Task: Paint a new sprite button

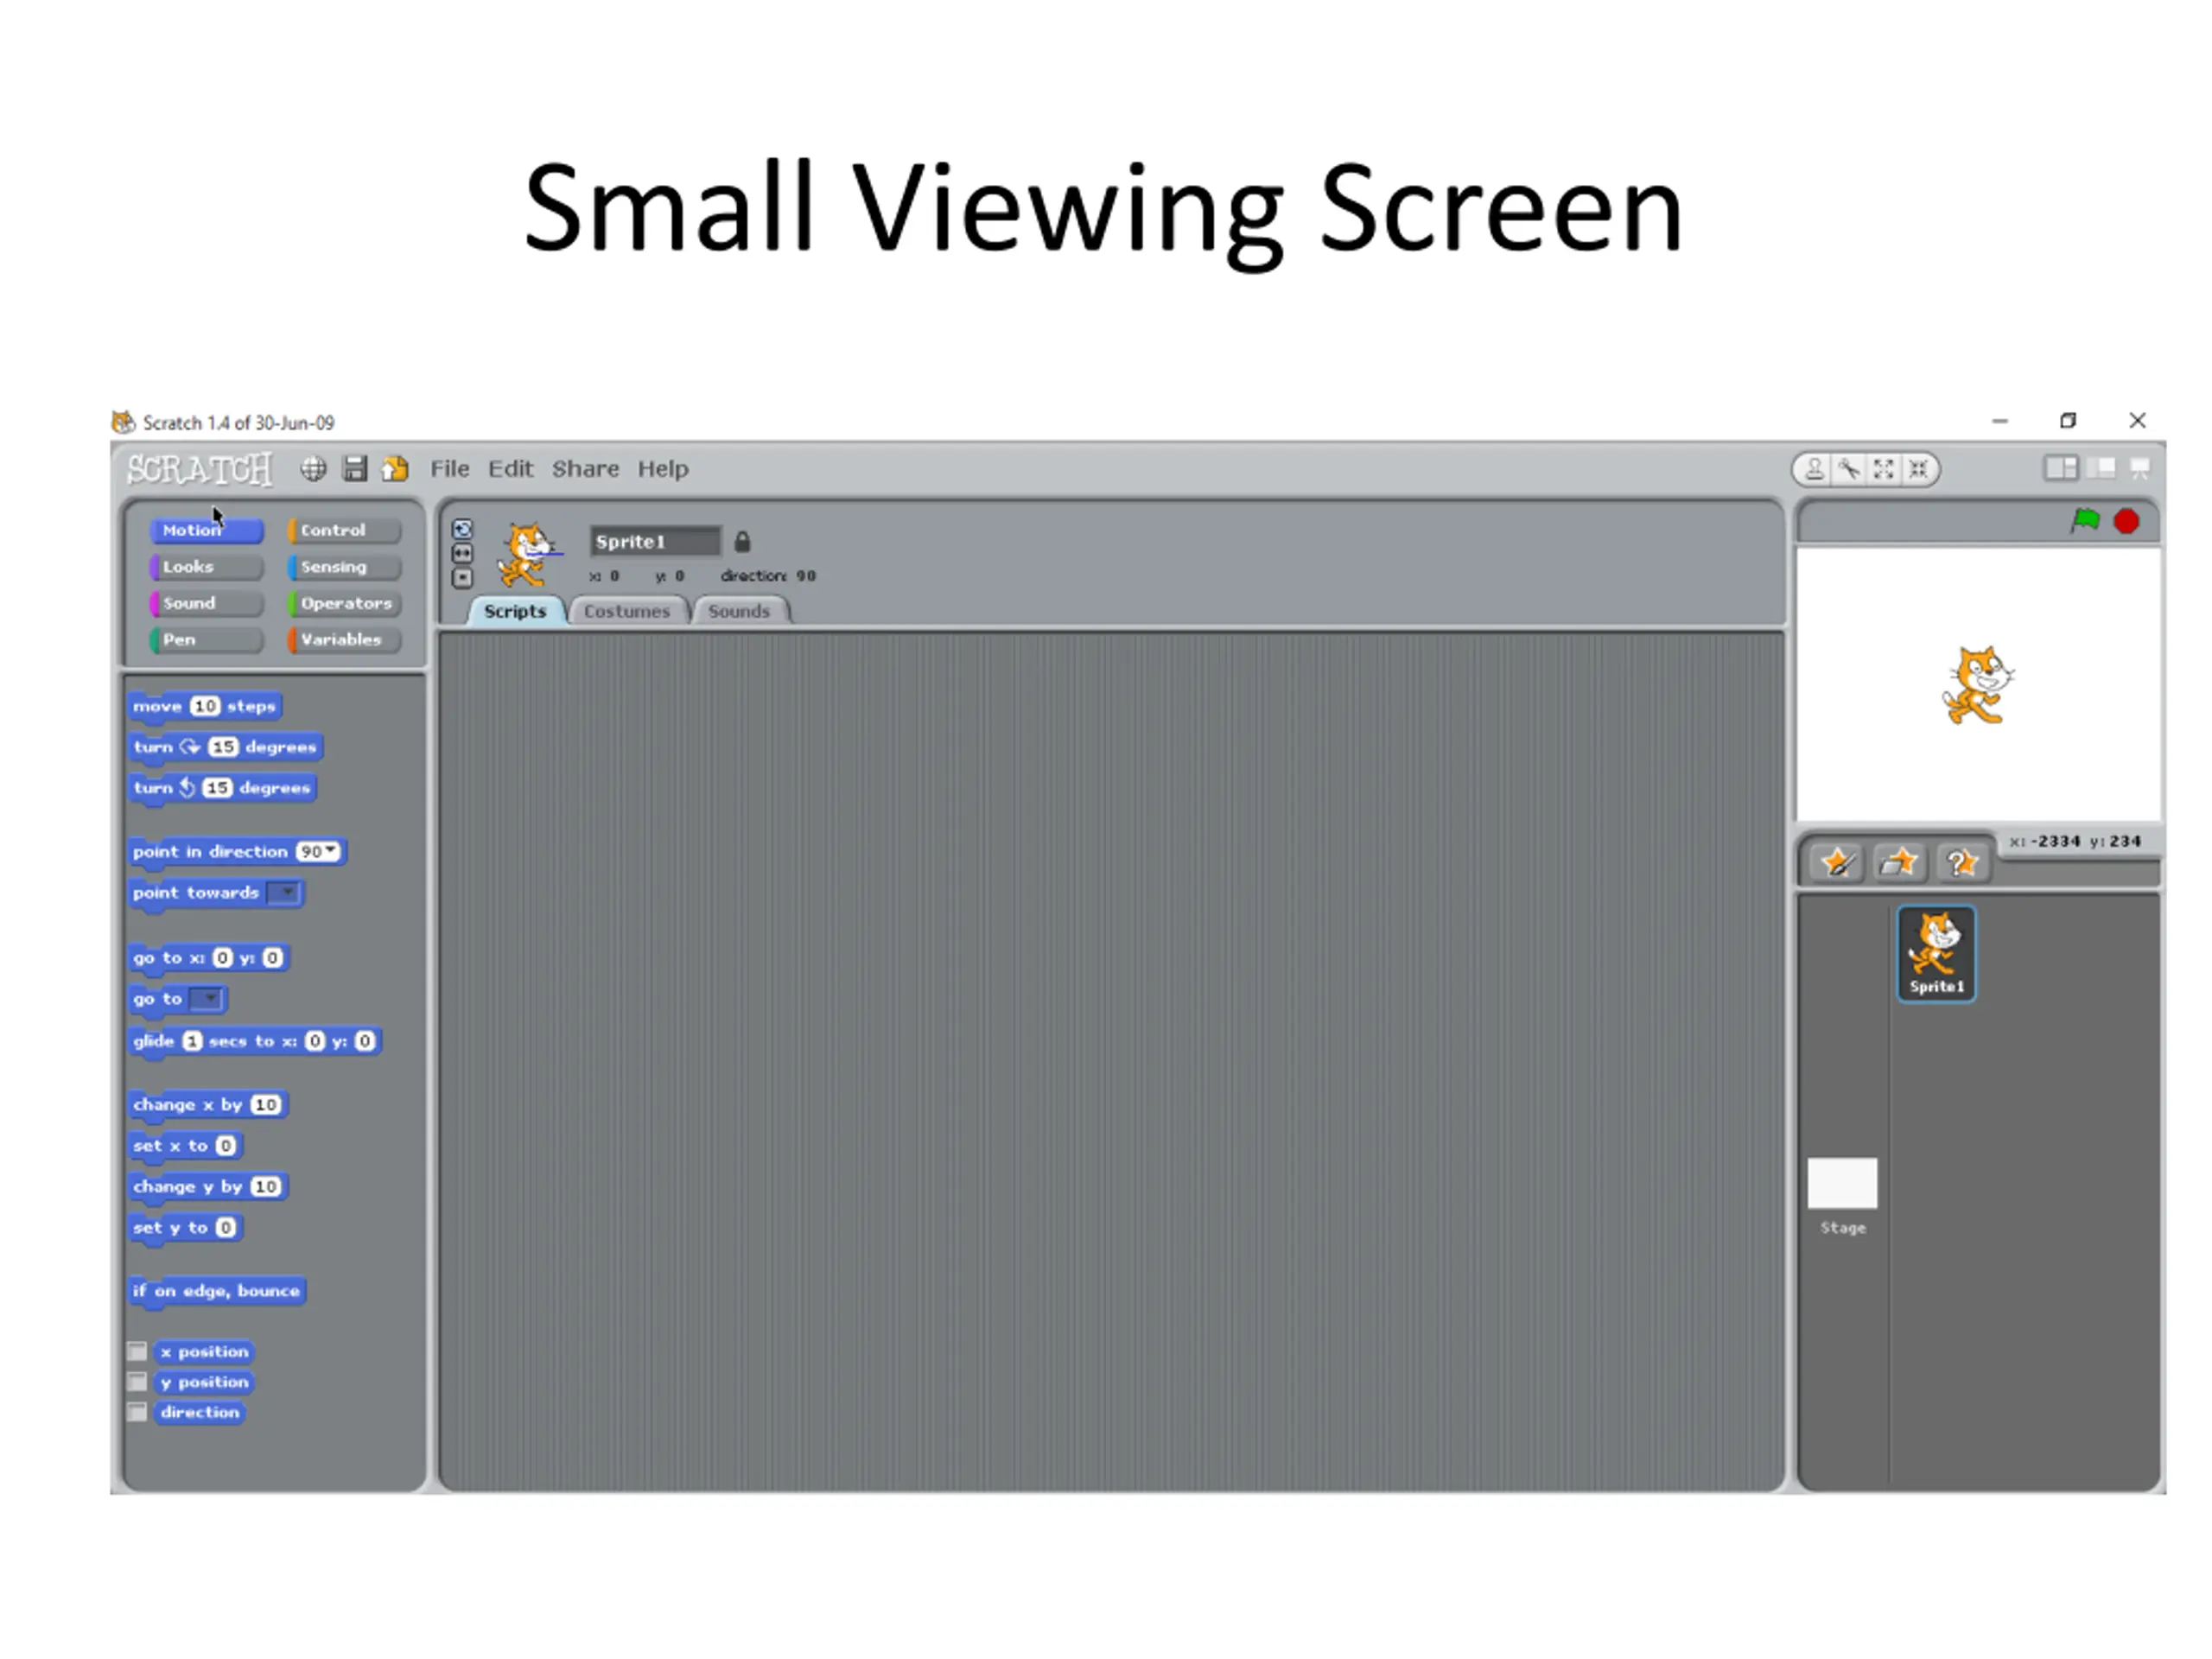Action: coord(1838,862)
